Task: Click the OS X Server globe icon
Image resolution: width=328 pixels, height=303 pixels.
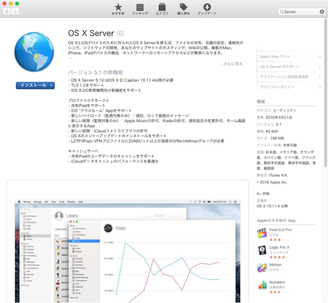Action: 34,52
